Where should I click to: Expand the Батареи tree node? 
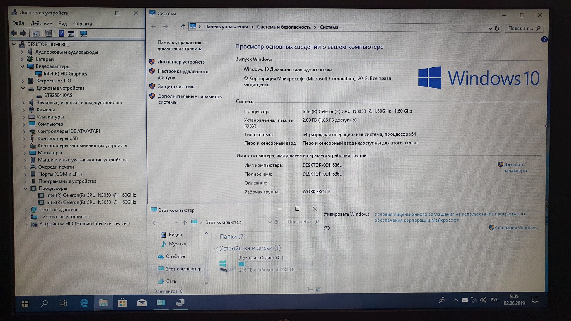click(x=22, y=59)
